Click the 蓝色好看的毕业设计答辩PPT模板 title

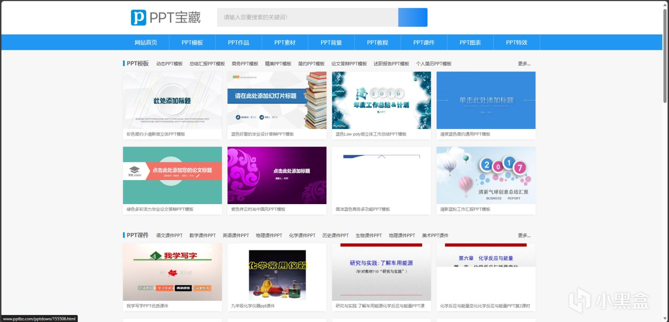262,134
